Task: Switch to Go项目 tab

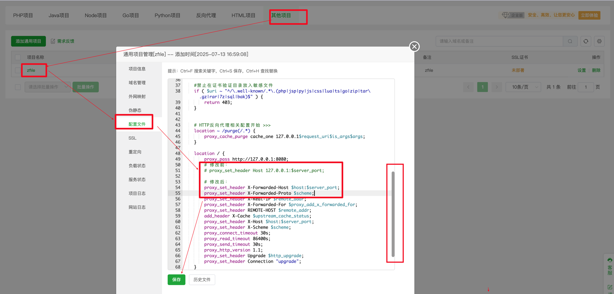Action: pyautogui.click(x=131, y=15)
